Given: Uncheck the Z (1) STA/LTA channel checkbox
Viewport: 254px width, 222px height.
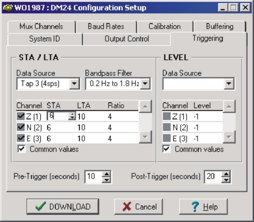Looking at the screenshot, I should coord(21,116).
